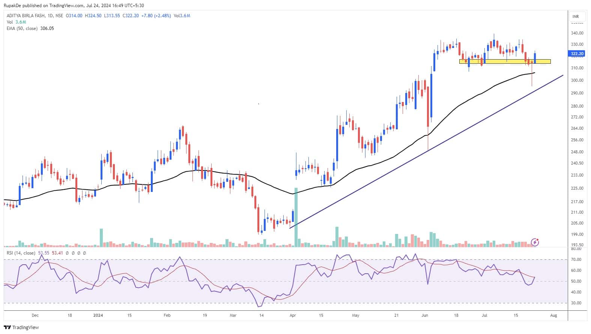Screen dimensions: 591x334
Task: Click the 225.00 price axis label
Action: [x=577, y=188]
